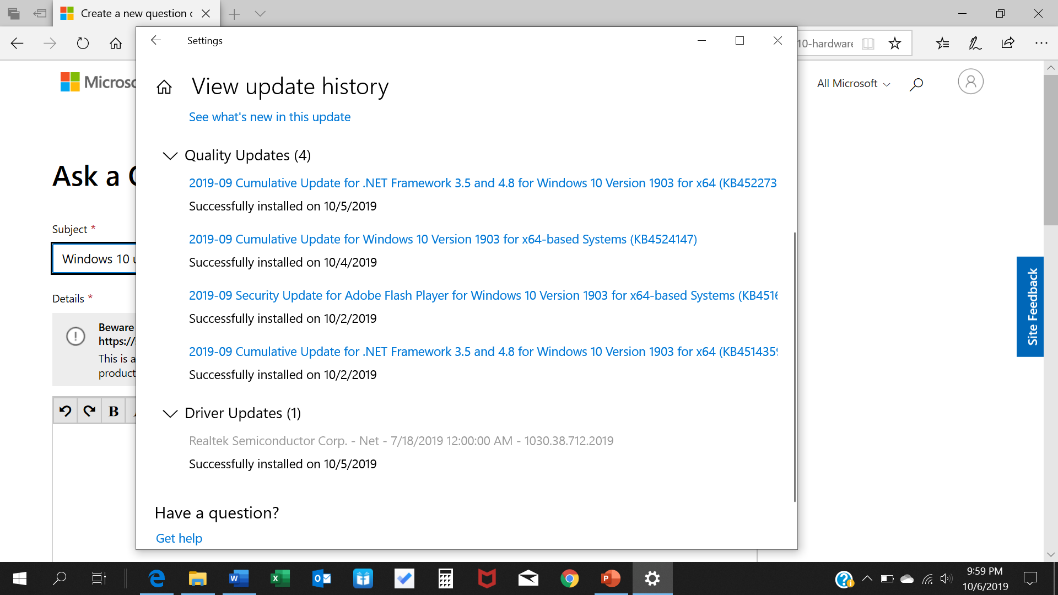1058x595 pixels.
Task: Open new tab in Edge
Action: point(234,14)
